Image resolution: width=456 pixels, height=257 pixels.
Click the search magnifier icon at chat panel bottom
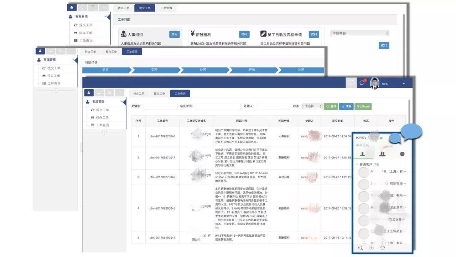(x=361, y=248)
